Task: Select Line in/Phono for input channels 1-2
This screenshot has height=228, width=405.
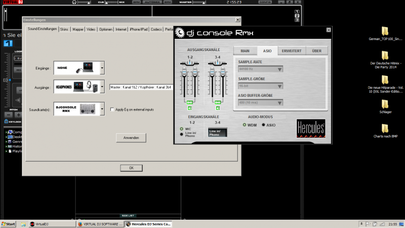Action: click(182, 134)
